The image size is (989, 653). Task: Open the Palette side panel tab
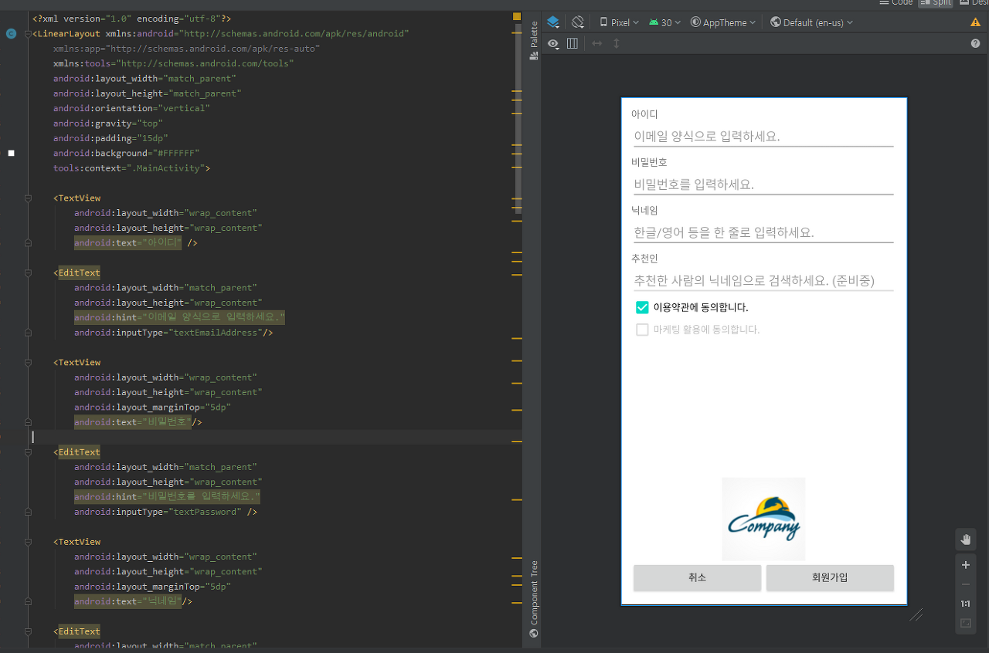(x=533, y=41)
